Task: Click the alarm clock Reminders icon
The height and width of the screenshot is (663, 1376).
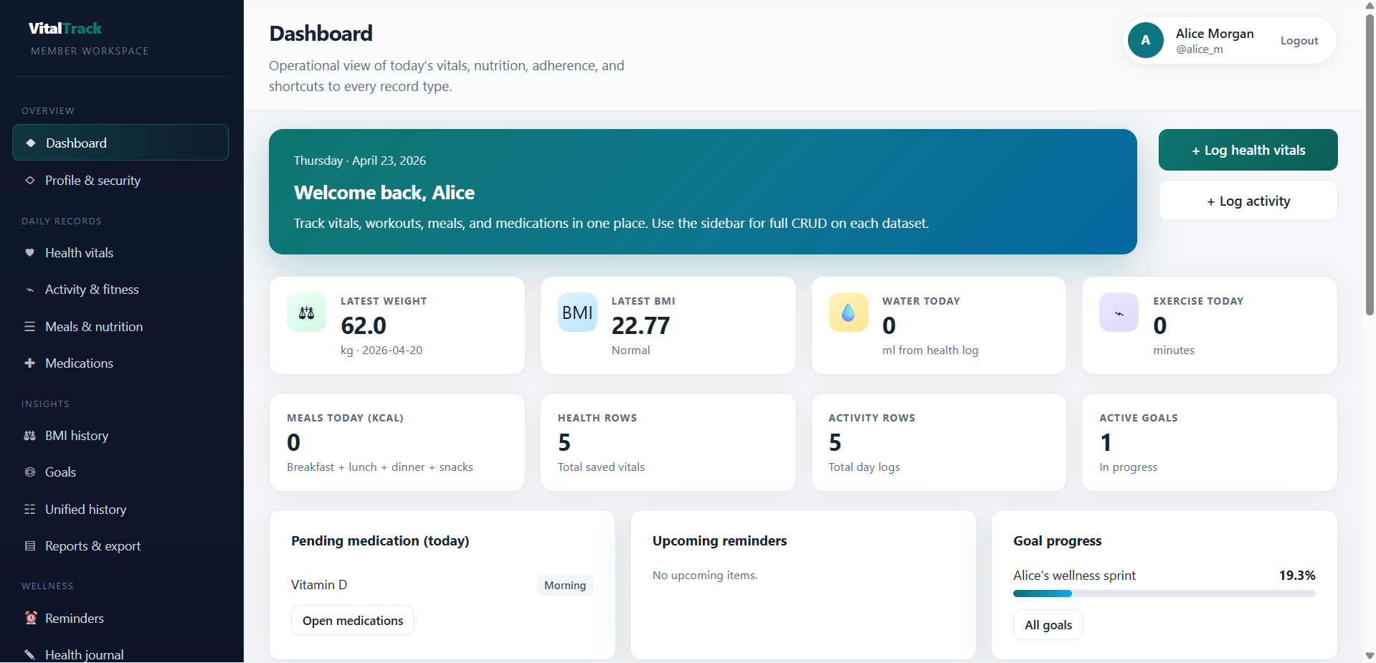Action: click(x=31, y=618)
